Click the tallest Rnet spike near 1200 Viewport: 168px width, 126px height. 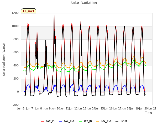54,15
